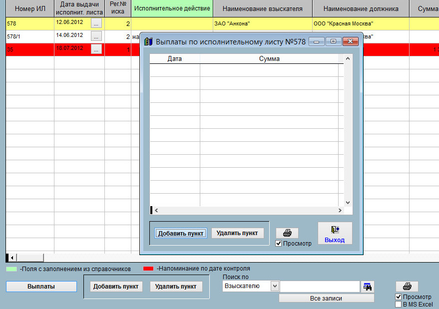Click the dialog's horizontal scrollbar right arrow

coord(340,210)
